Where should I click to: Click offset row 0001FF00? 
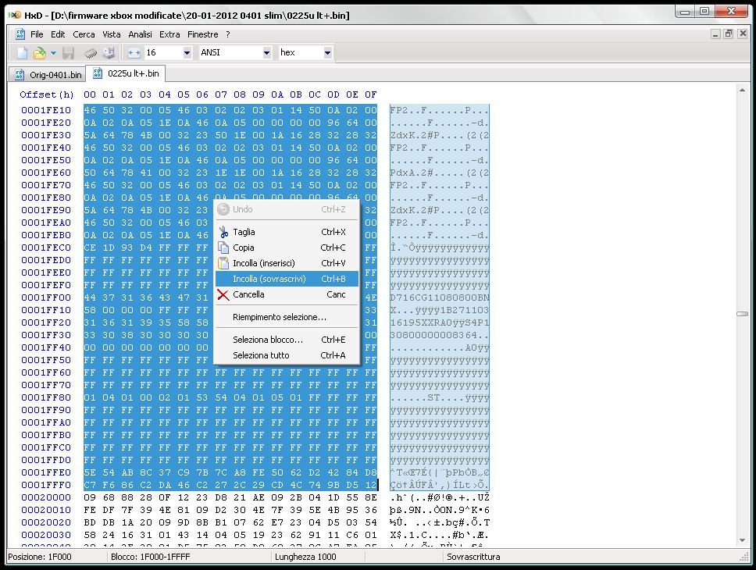tap(46, 297)
